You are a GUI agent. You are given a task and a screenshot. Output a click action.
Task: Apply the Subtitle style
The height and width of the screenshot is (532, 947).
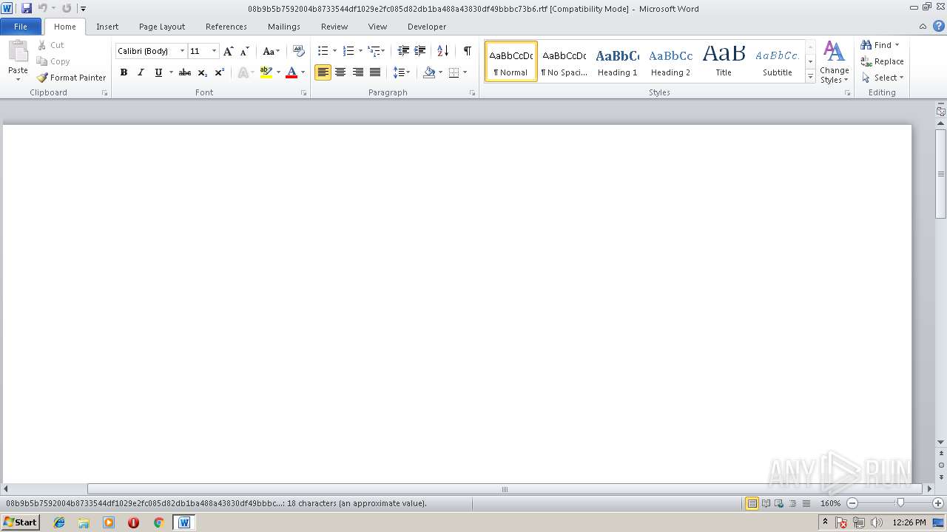(777, 61)
